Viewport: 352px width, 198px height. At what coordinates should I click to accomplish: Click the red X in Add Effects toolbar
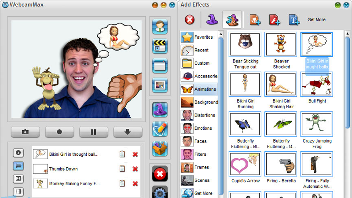coord(190,19)
